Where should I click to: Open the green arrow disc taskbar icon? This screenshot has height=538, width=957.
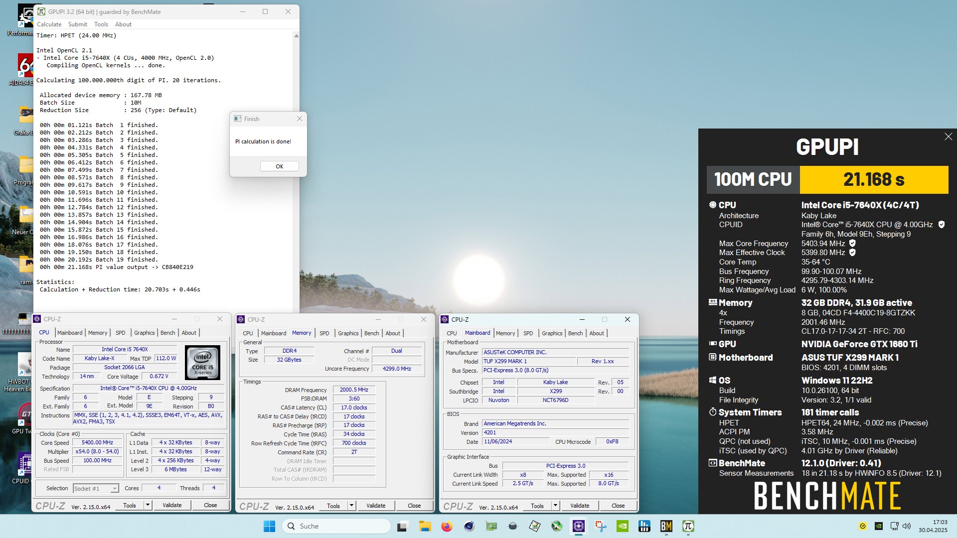pos(557,526)
